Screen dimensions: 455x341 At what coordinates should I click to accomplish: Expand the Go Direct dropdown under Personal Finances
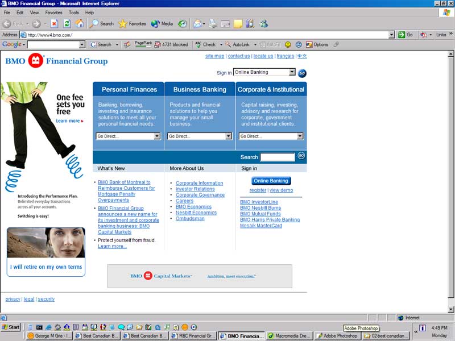(157, 136)
